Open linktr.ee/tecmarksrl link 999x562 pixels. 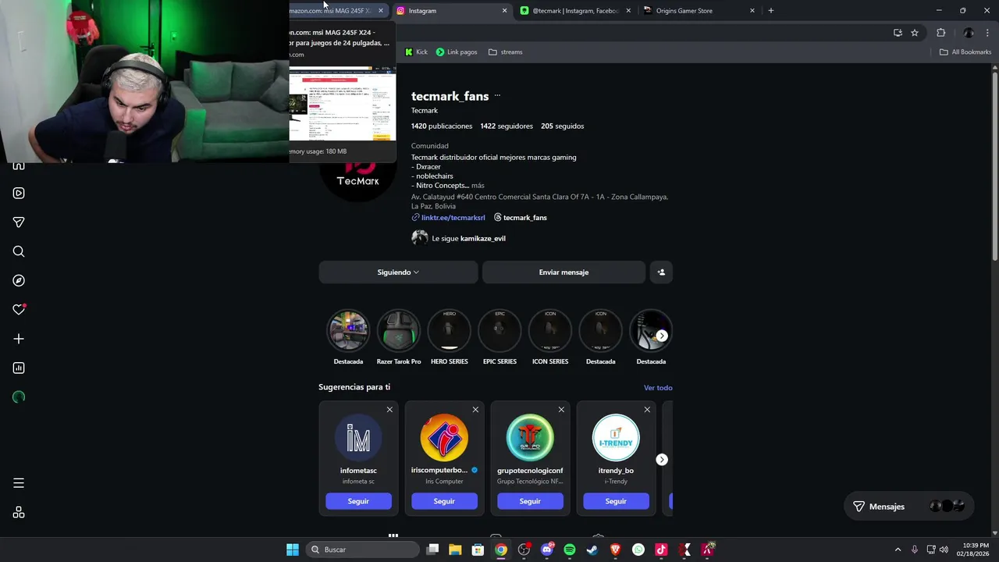(x=448, y=218)
